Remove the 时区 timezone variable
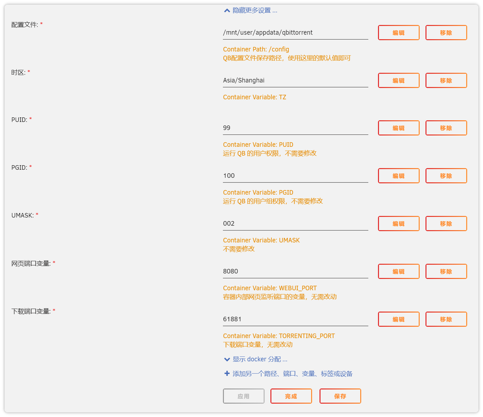 tap(446, 80)
